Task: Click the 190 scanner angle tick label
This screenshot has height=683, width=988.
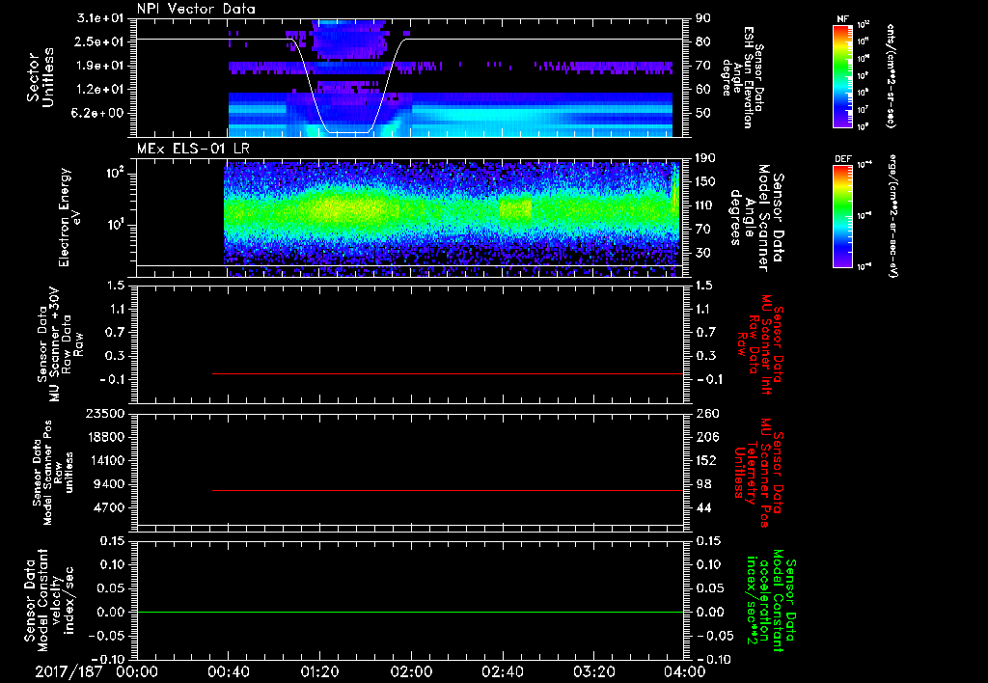Action: tap(705, 158)
